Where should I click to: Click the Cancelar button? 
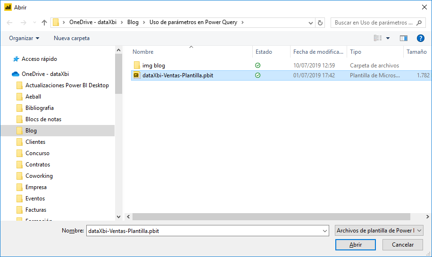point(402,245)
